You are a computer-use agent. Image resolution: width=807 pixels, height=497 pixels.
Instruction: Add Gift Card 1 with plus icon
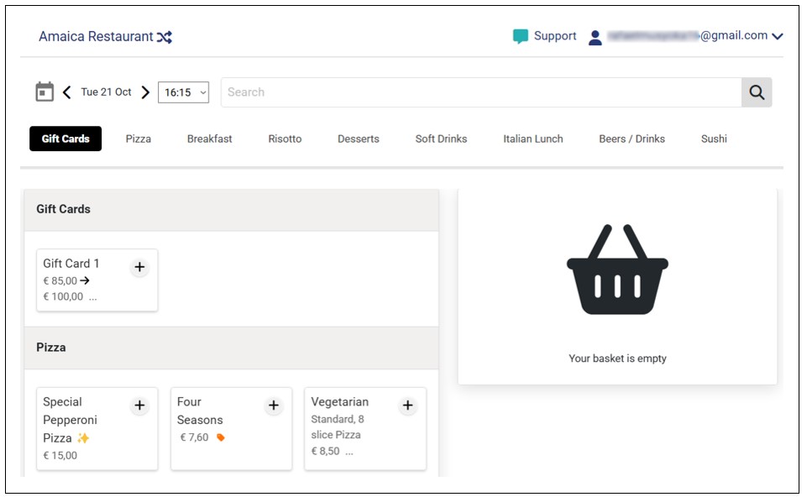(139, 267)
